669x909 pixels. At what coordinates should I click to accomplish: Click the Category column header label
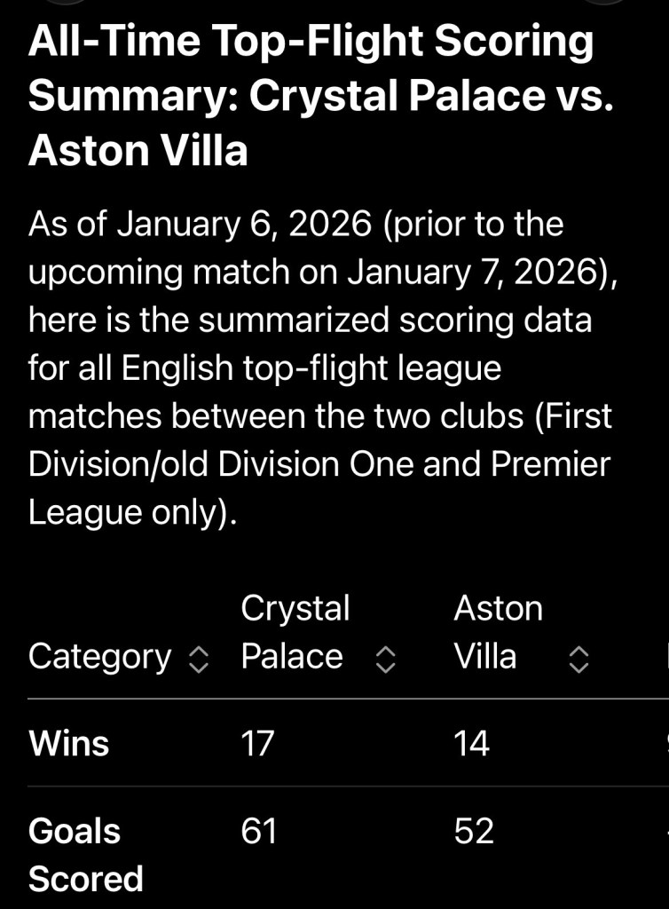99,657
